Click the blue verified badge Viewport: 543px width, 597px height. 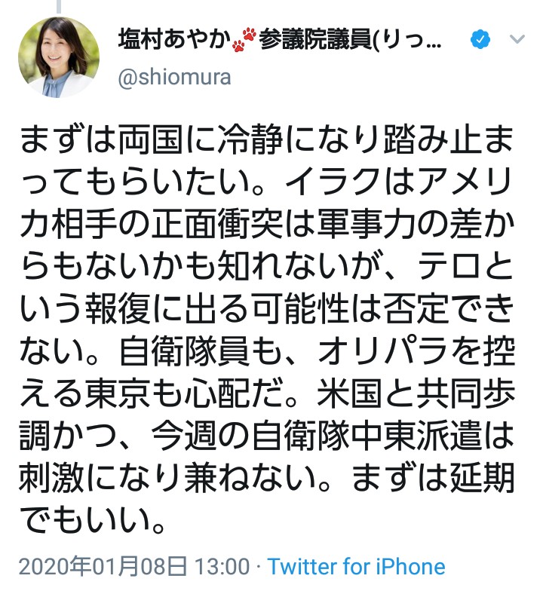(x=480, y=39)
